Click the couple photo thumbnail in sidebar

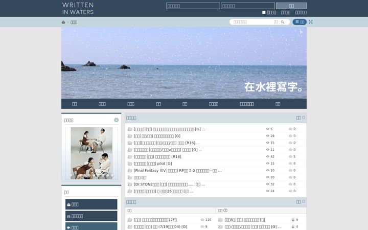(91, 153)
